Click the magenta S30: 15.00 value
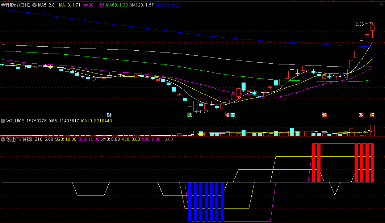385x223 pixels. 89,139
